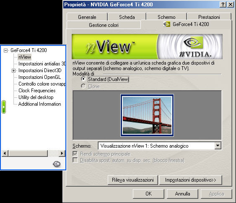The height and width of the screenshot is (203, 236).
Task: Open the Generale tab
Action: pyautogui.click(x=87, y=17)
